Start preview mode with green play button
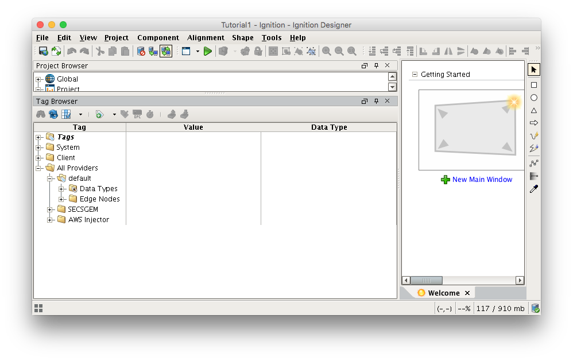Viewport: 573px width, 361px height. pyautogui.click(x=208, y=51)
